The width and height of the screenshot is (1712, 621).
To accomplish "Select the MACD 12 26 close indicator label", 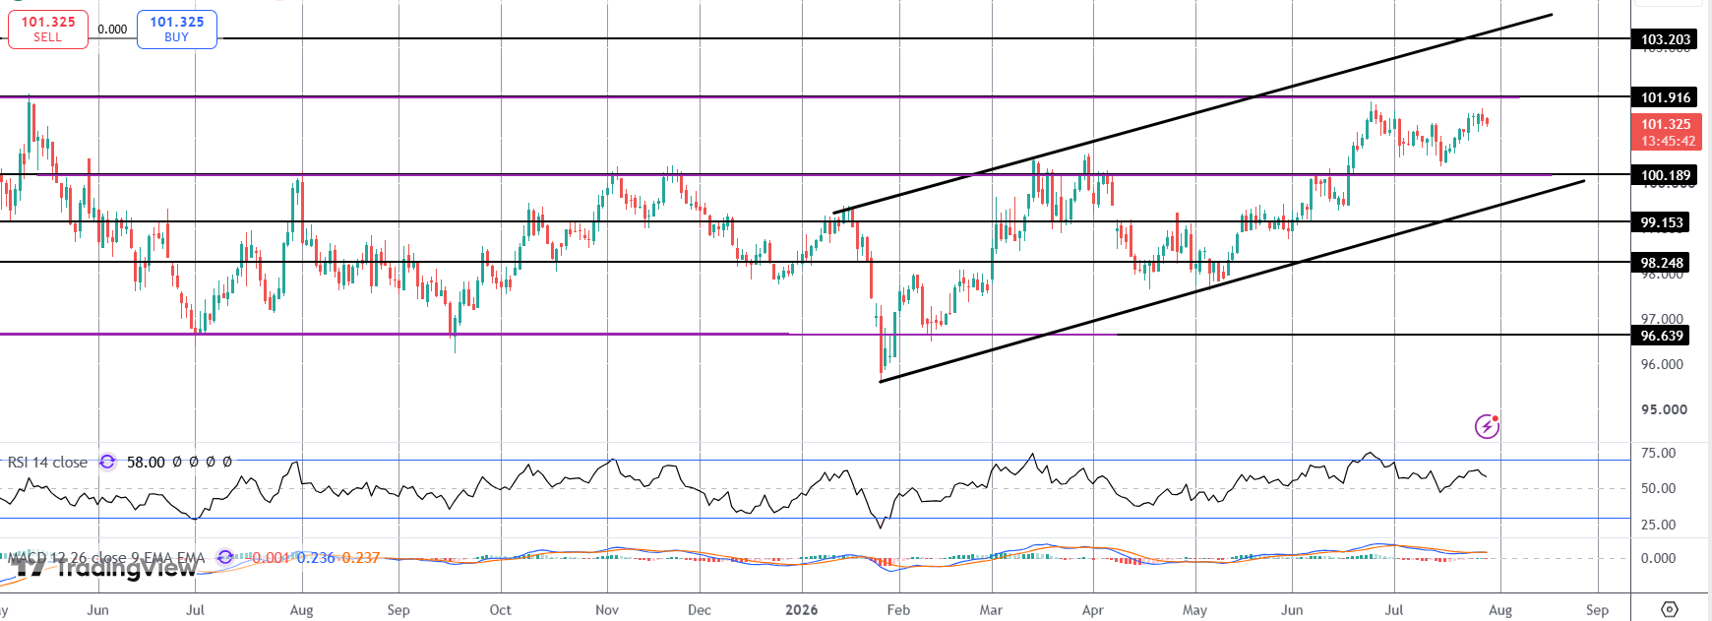I will (106, 558).
